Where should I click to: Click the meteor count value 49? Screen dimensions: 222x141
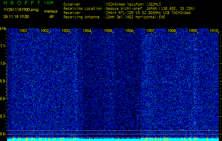(x=52, y=17)
